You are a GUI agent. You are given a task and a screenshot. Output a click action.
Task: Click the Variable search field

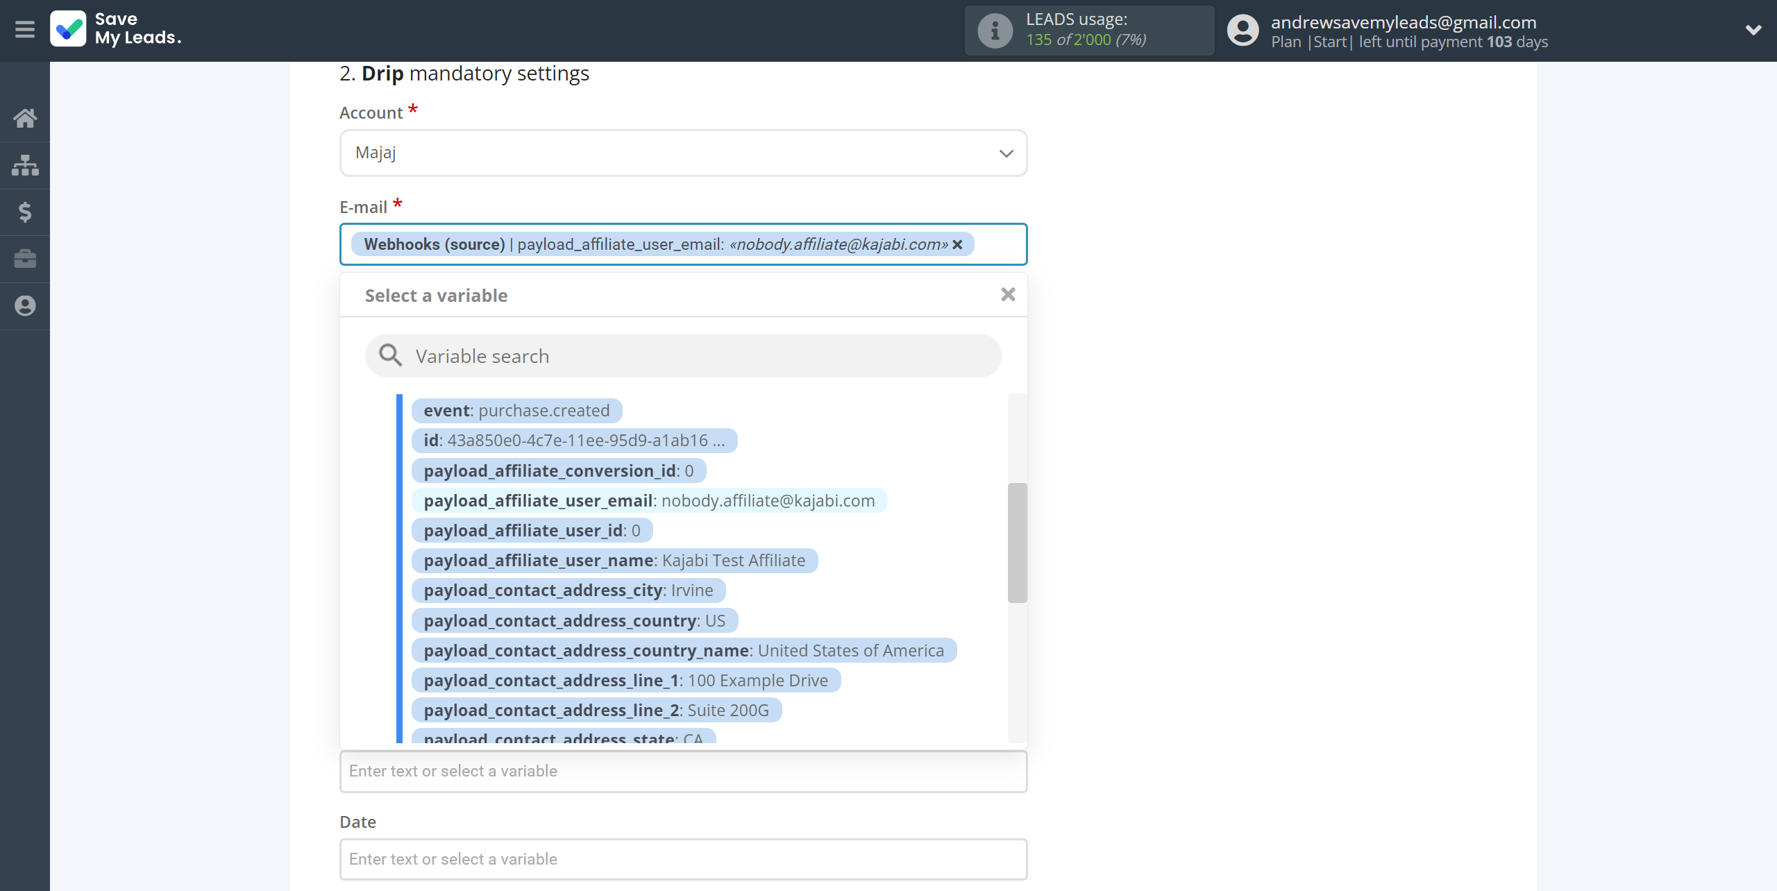pyautogui.click(x=683, y=356)
